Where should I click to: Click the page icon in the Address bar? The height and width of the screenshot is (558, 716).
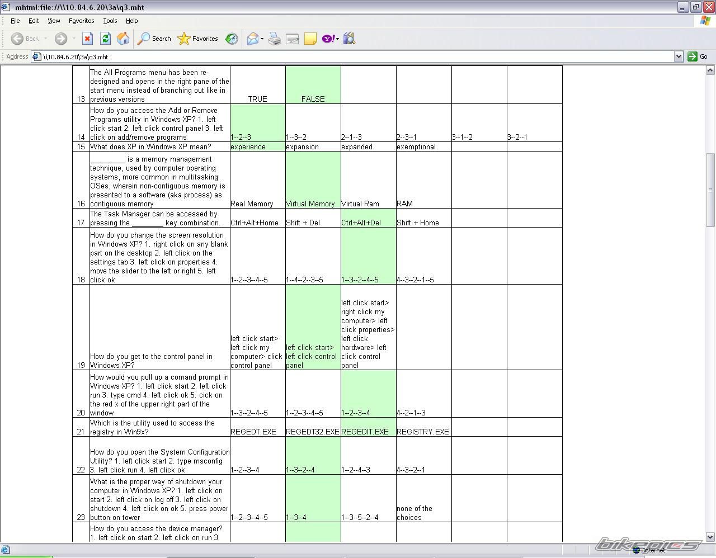click(x=36, y=56)
